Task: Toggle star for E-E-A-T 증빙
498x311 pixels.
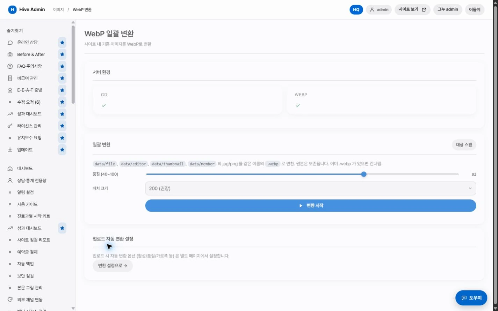Action: pyautogui.click(x=62, y=90)
